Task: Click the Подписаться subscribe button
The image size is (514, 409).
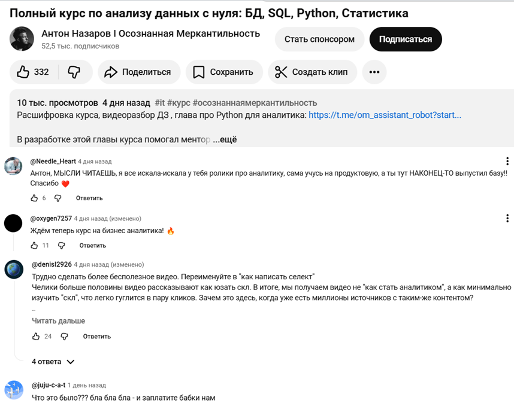Action: [406, 38]
